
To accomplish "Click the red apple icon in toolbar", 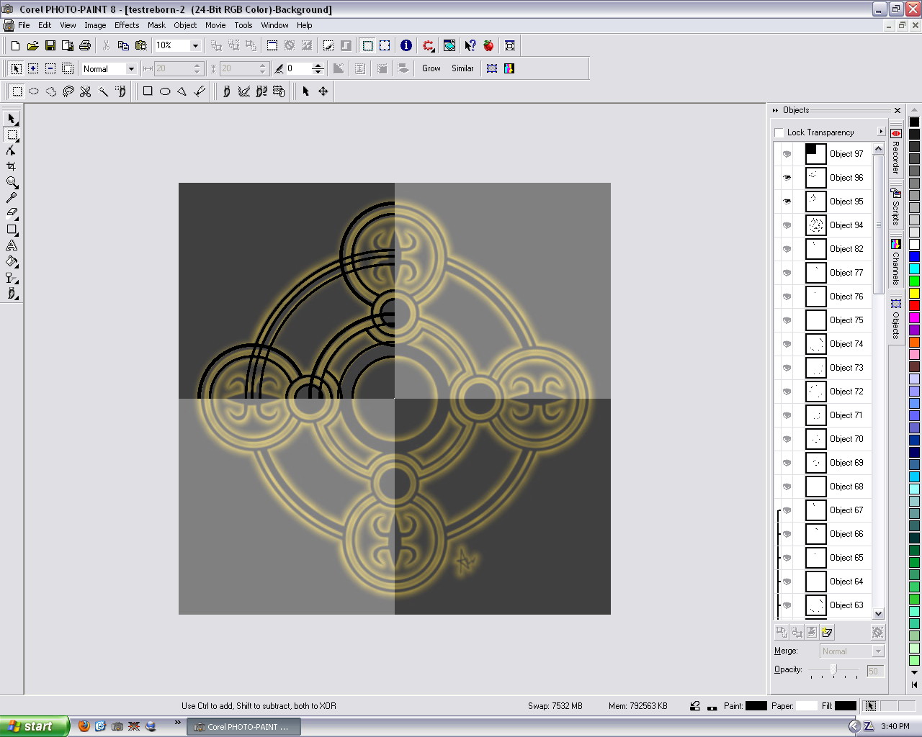I will pos(488,45).
